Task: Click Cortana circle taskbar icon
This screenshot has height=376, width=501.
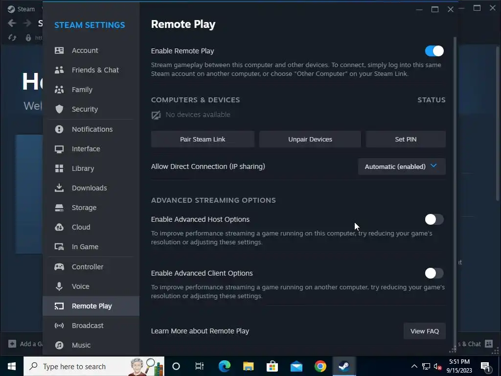Action: tap(176, 366)
